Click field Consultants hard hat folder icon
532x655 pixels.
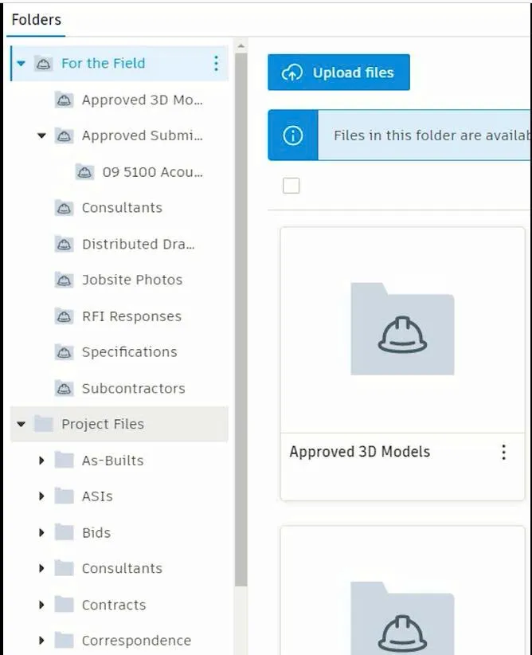click(64, 208)
